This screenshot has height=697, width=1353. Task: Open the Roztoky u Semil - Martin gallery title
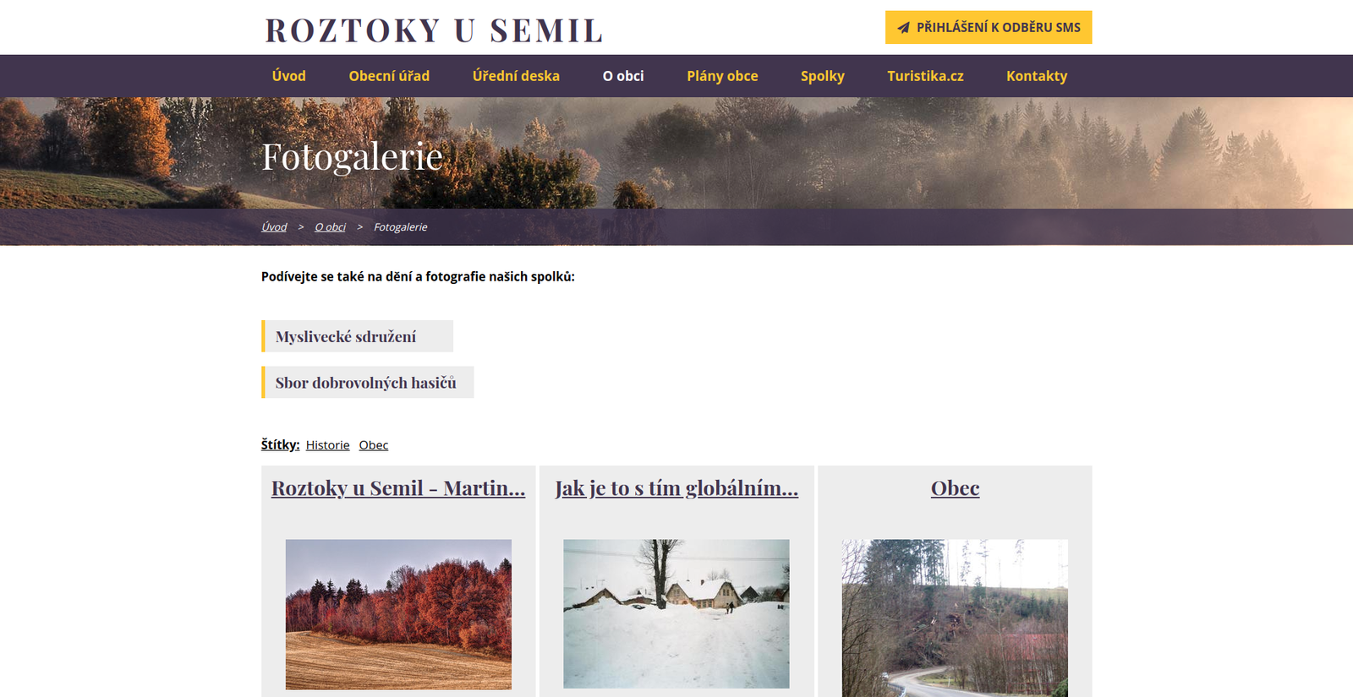[398, 488]
